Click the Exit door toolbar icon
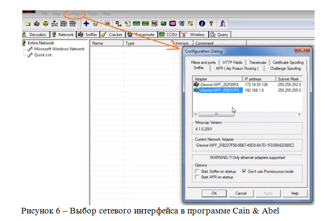Image resolution: width=325 pixels, height=221 pixels. (223, 24)
